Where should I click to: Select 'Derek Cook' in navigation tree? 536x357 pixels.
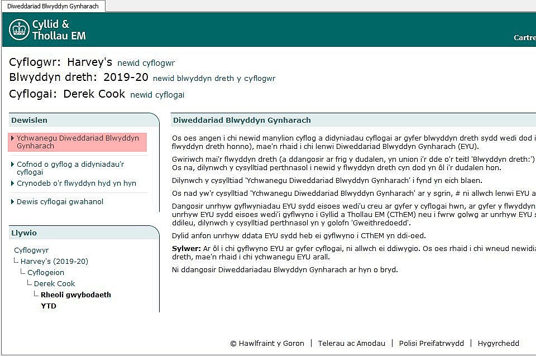click(54, 283)
